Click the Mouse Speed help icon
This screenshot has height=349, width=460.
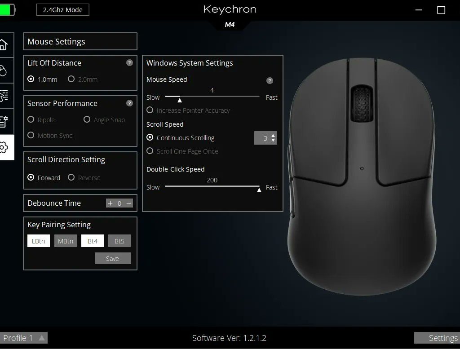[x=270, y=81]
